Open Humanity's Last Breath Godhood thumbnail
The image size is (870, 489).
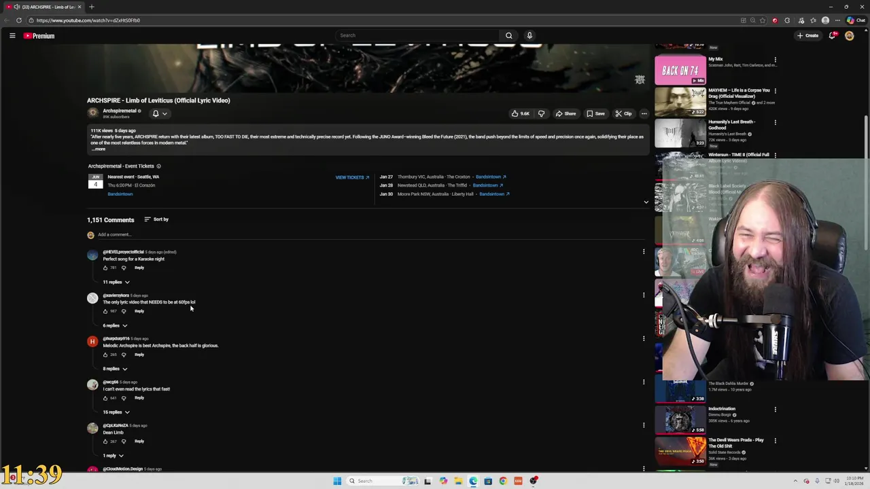coord(680,133)
